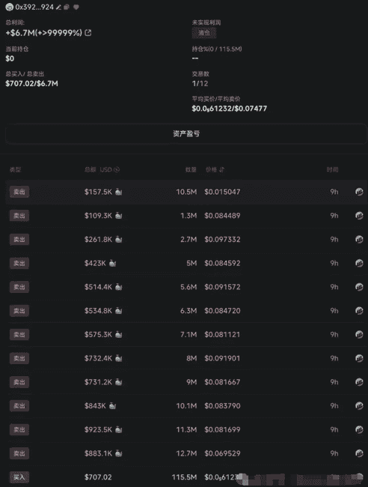Favorite the wallet with the heart icon
368x487 pixels.
click(x=76, y=7)
